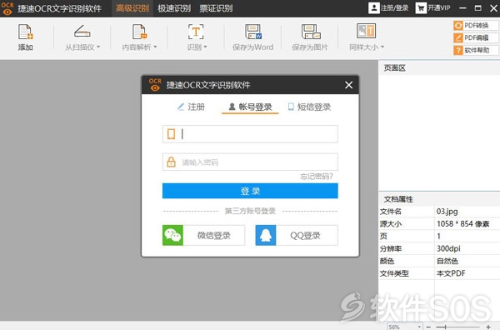Open the 56% zoom level dropdown

coord(419,327)
